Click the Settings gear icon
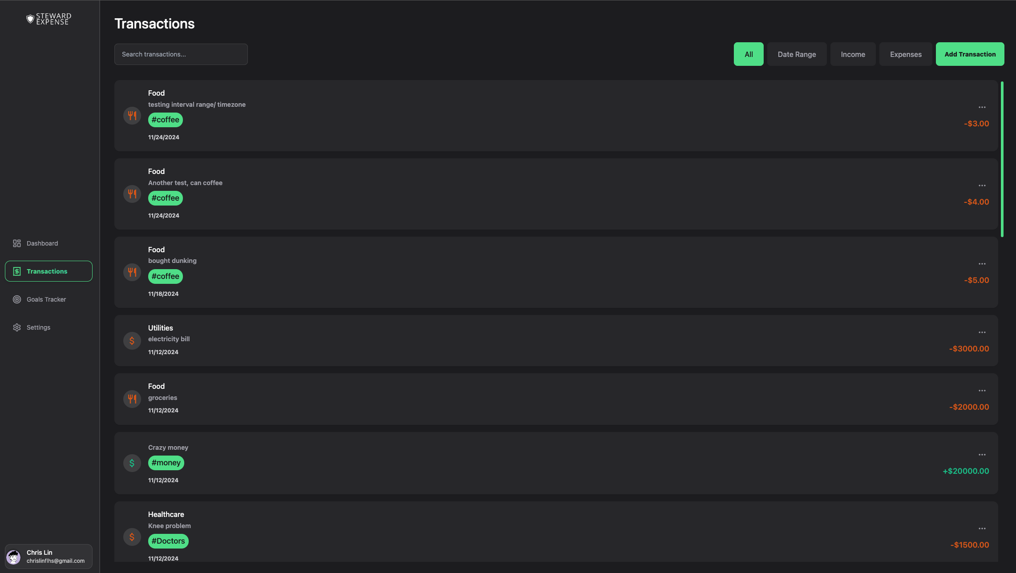 click(17, 327)
